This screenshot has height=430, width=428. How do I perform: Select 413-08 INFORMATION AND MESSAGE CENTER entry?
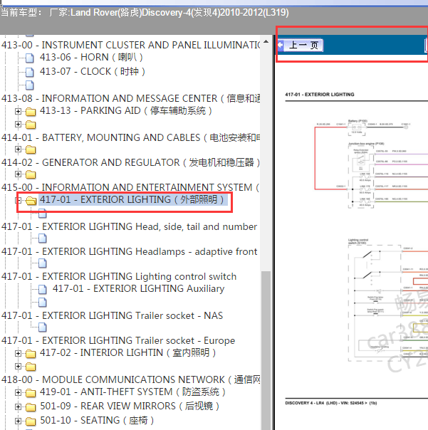130,98
